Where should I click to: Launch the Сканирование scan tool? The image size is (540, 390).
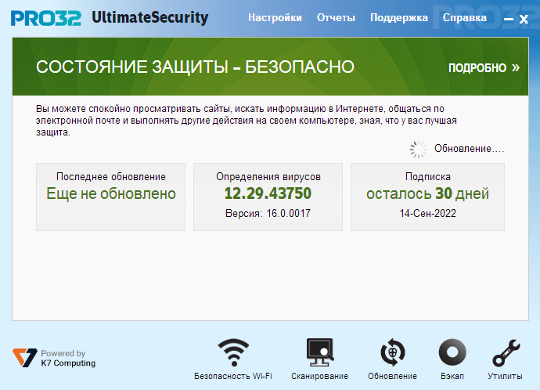pyautogui.click(x=320, y=352)
